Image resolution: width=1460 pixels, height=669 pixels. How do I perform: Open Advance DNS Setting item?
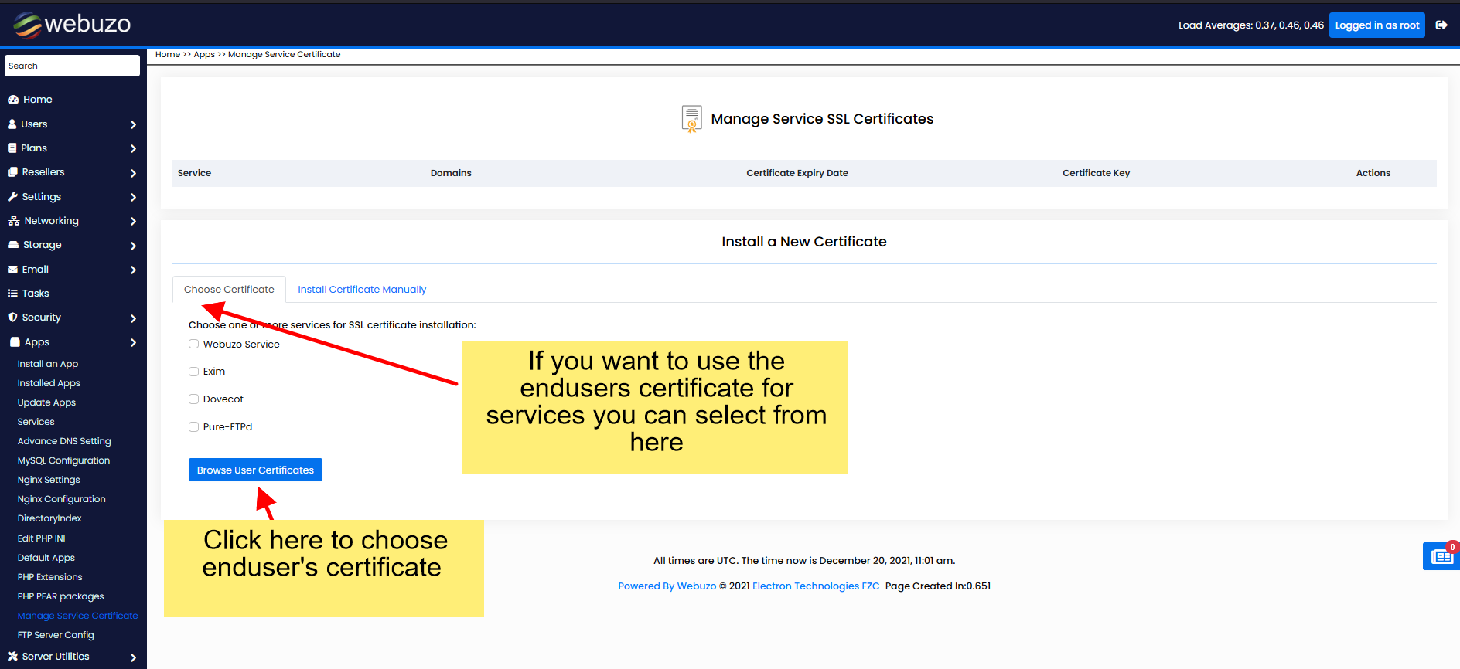tap(64, 441)
